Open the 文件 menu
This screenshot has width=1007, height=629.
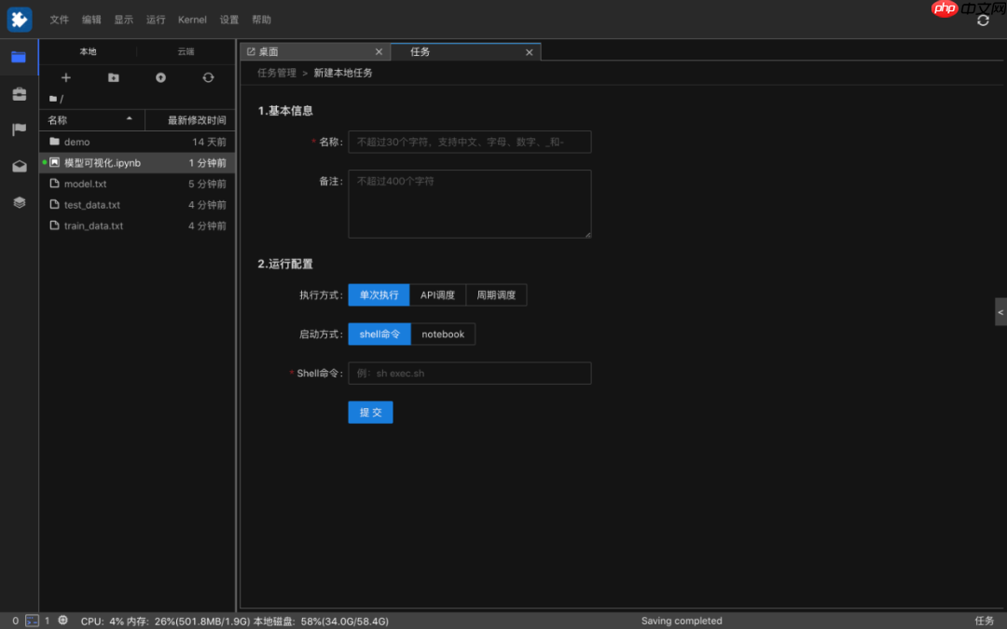click(x=60, y=19)
